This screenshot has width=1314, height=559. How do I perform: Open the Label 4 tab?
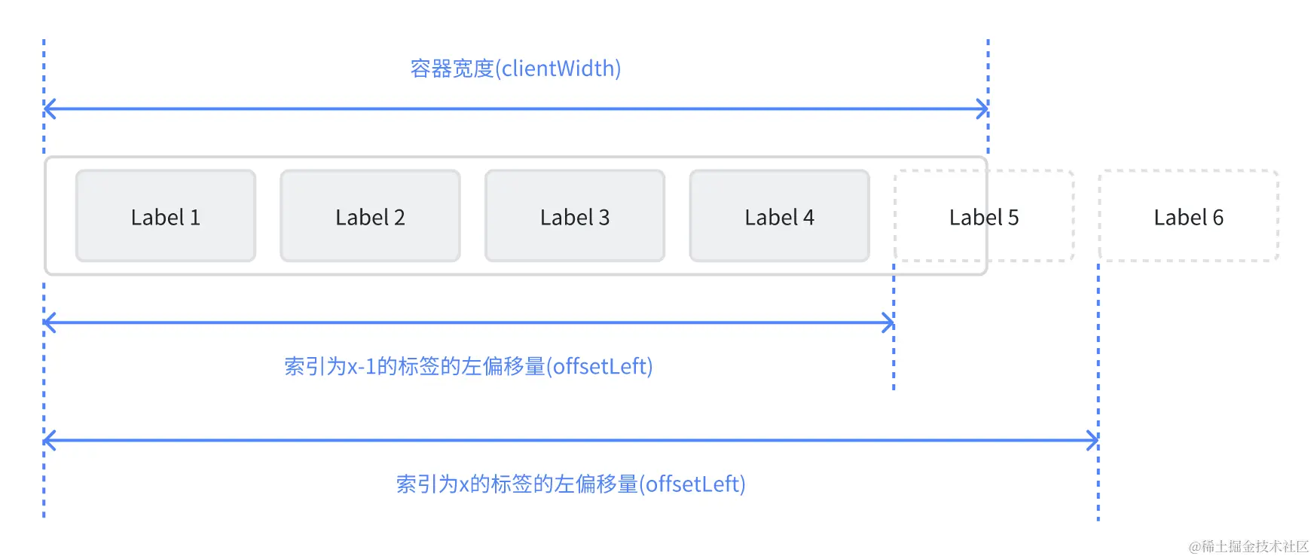pyautogui.click(x=779, y=216)
